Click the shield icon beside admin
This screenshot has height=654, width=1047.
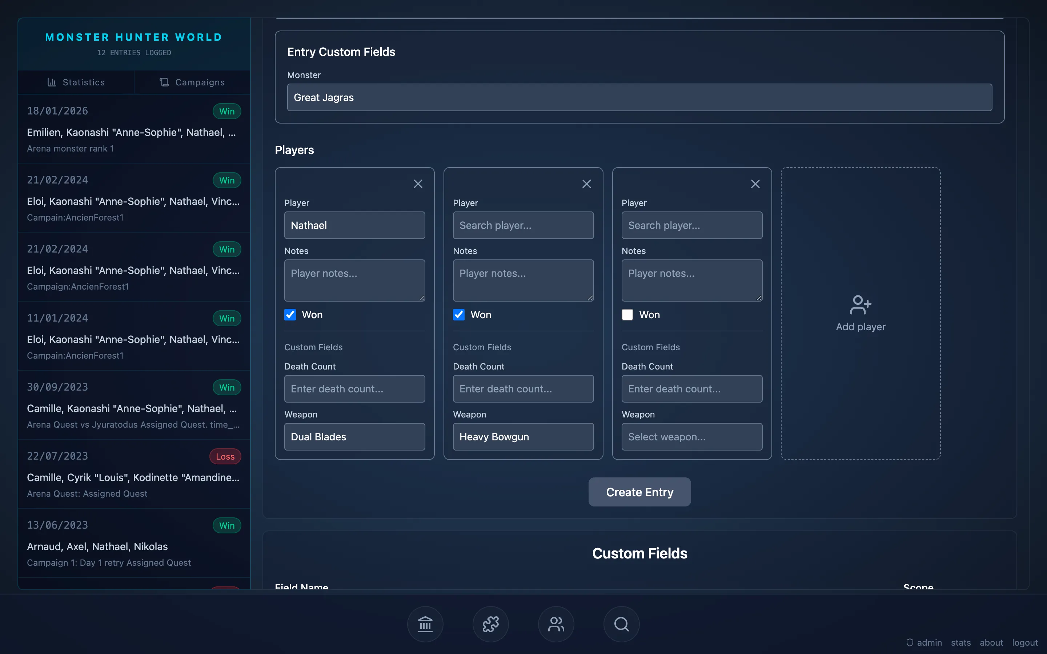(x=910, y=643)
